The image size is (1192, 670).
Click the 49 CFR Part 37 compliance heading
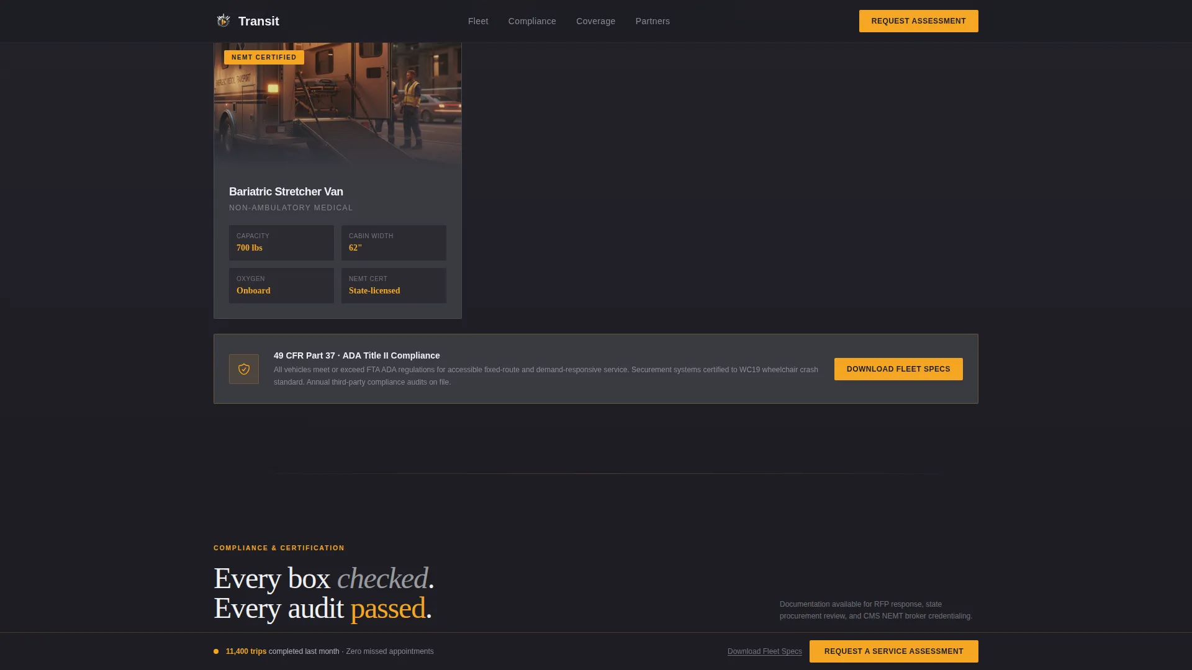pyautogui.click(x=357, y=355)
